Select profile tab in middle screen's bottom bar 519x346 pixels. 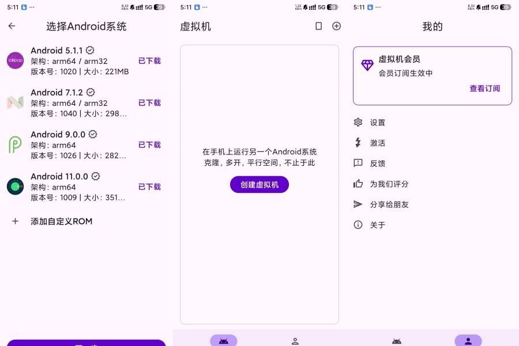pyautogui.click(x=295, y=341)
